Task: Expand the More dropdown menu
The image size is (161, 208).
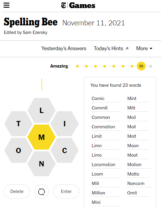Action: 144,48
